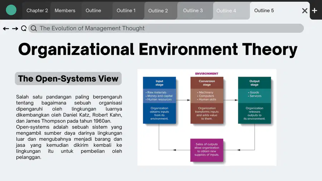
Task: Click the reload page icon
Action: 24,28
